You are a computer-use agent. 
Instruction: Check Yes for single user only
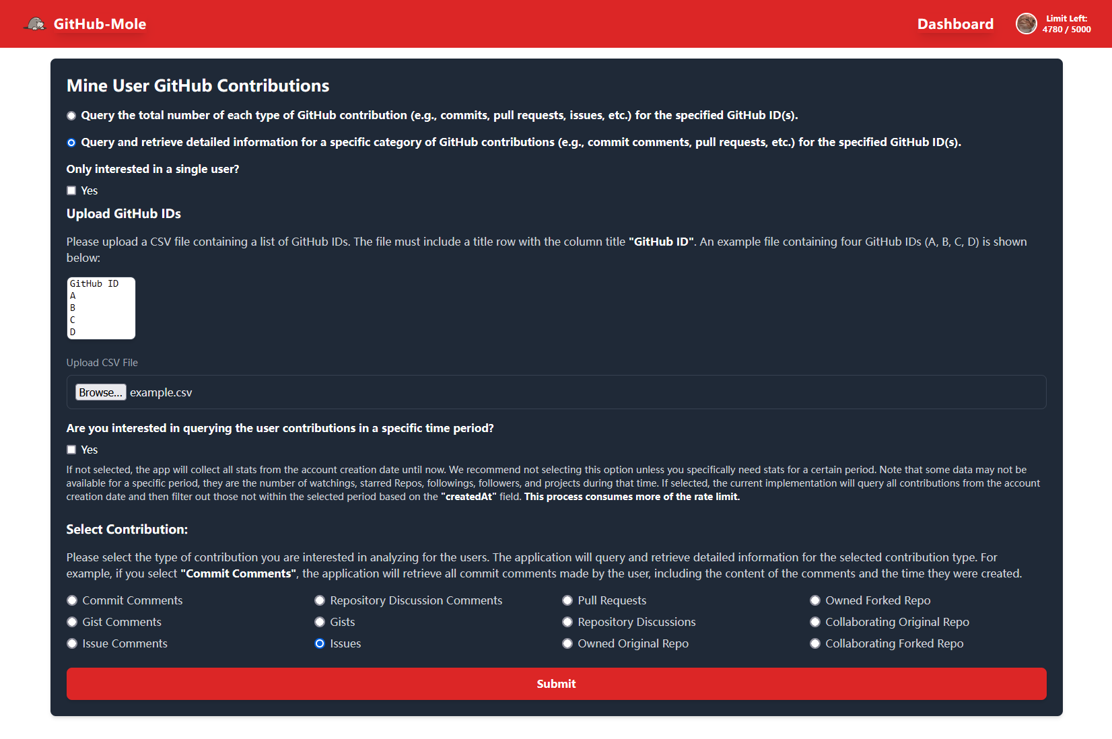coord(71,191)
